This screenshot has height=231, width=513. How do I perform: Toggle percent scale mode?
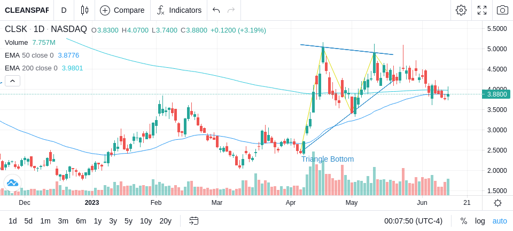click(x=464, y=221)
